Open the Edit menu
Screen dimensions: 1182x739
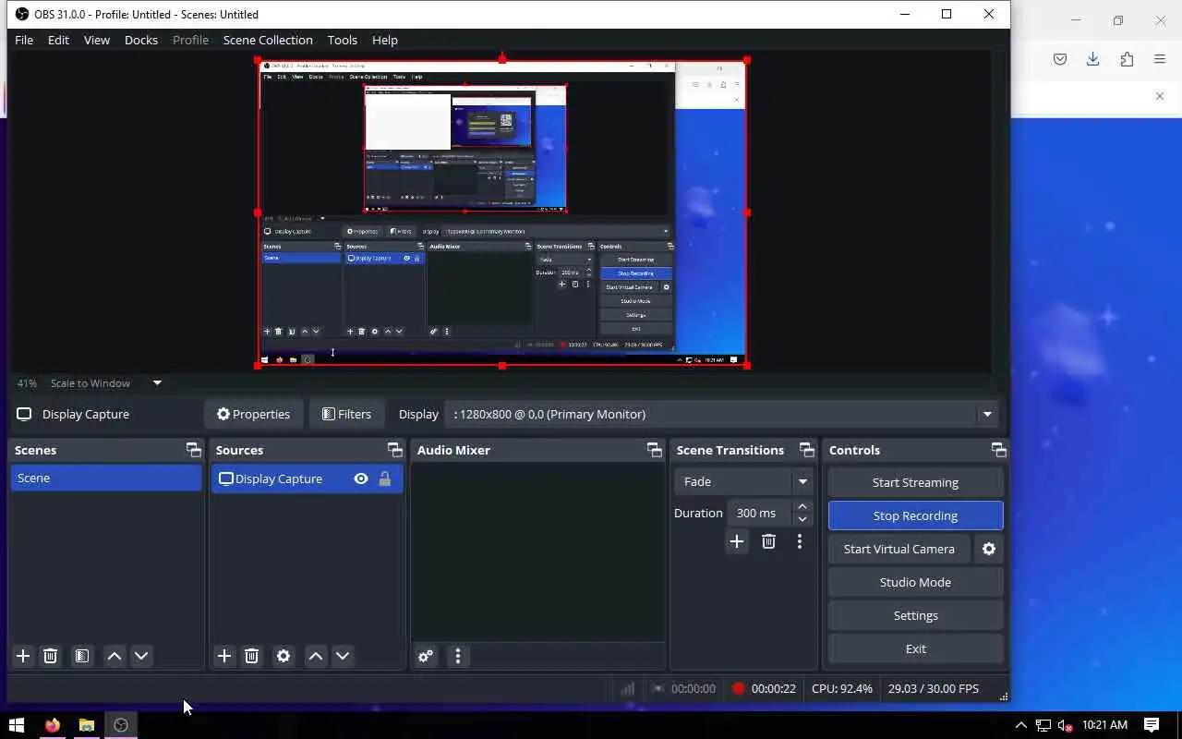tap(58, 40)
